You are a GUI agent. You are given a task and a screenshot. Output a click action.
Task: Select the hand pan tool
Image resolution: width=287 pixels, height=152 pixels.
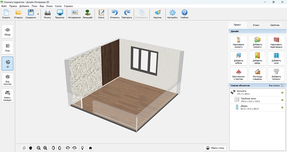pyautogui.click(x=31, y=148)
